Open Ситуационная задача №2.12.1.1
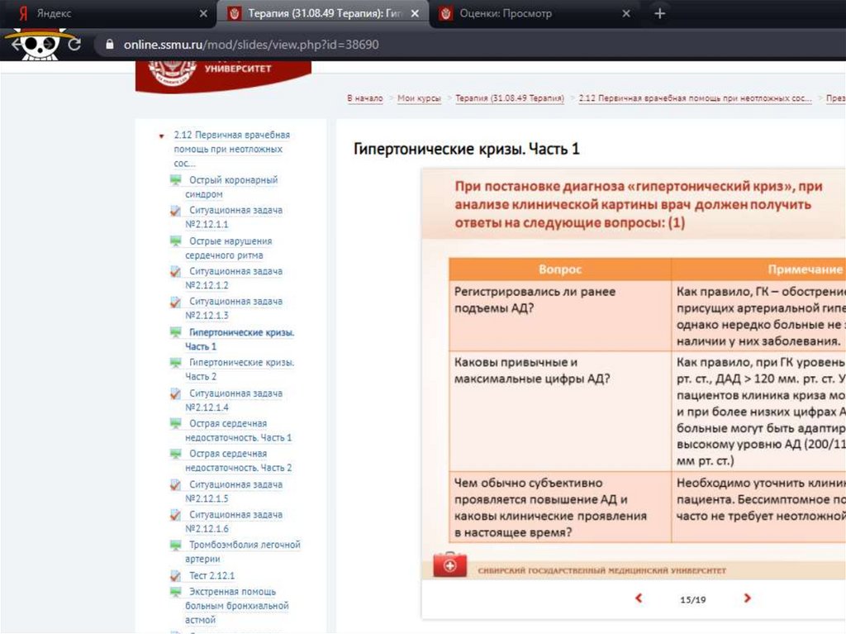This screenshot has height=634, width=846. 234,217
